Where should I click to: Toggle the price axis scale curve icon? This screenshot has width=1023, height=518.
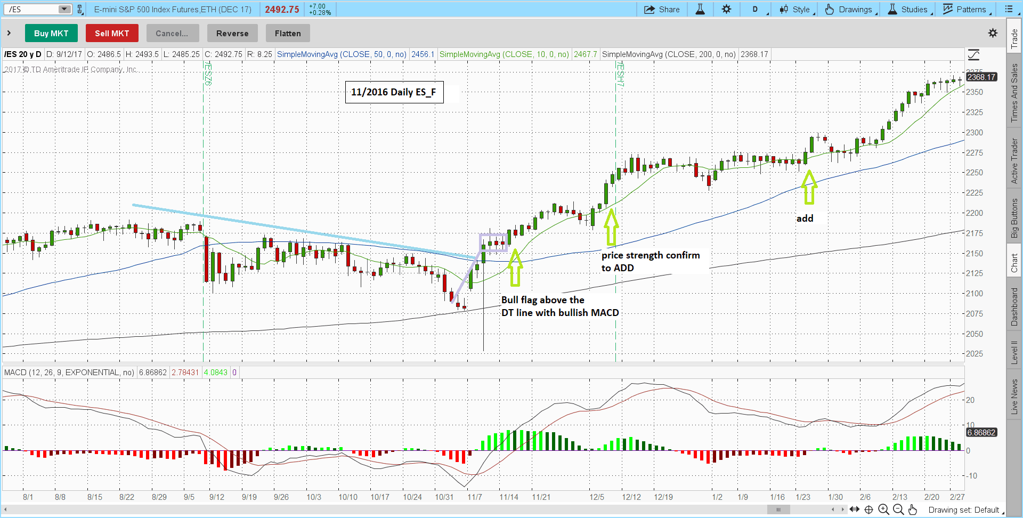click(973, 54)
